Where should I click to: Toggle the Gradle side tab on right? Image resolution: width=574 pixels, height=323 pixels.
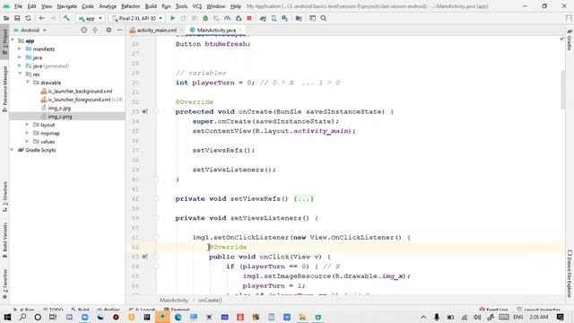point(570,40)
